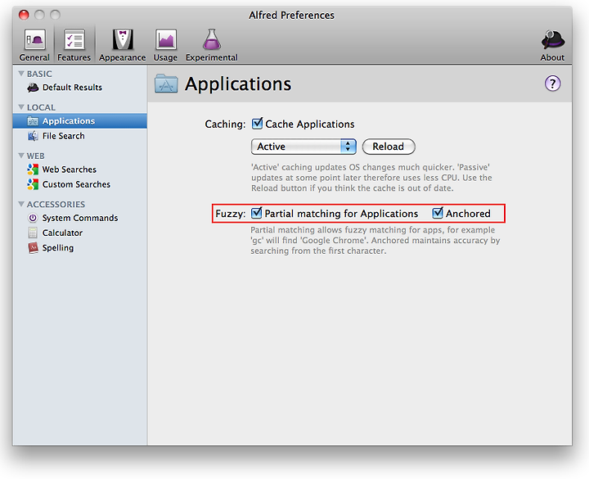This screenshot has height=479, width=589.
Task: Toggle Partial matching for Applications checkbox
Action: (x=257, y=213)
